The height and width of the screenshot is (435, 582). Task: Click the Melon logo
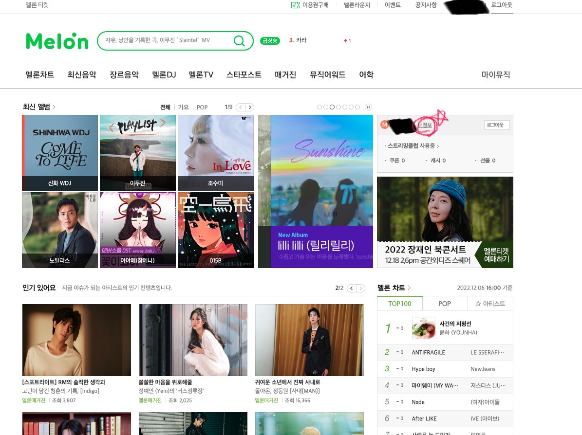point(57,41)
